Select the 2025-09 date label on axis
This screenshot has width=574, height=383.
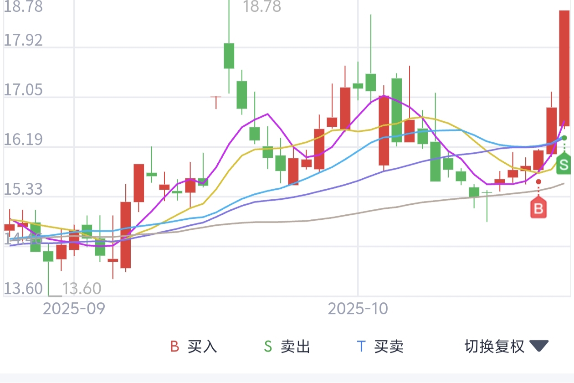tap(74, 309)
